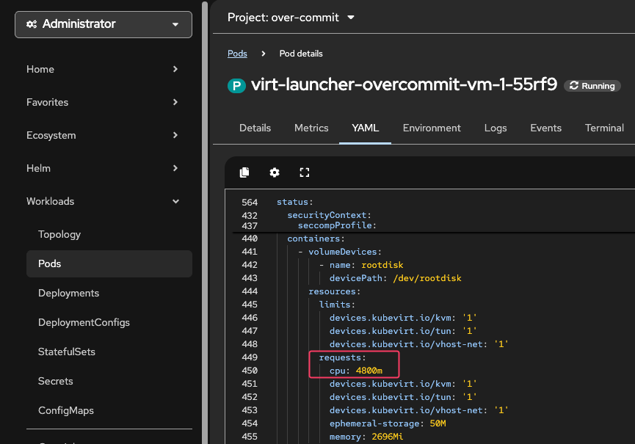Click the green Pod 'P' badge icon
Viewport: 635px width, 444px height.
(x=236, y=85)
